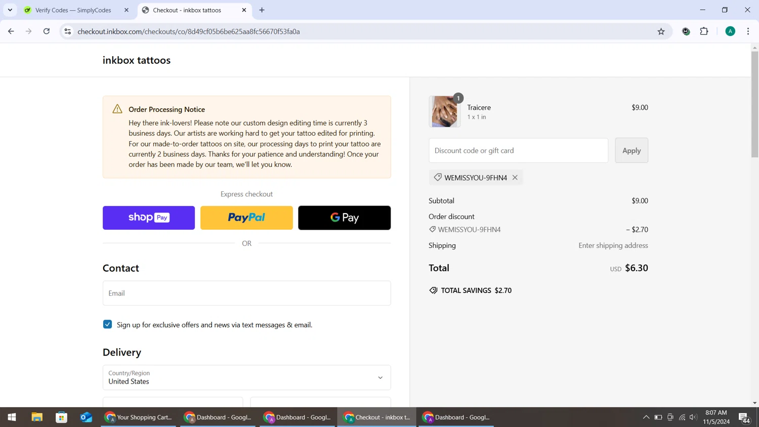Image resolution: width=759 pixels, height=427 pixels.
Task: Open Outlook from the taskbar
Action: click(86, 417)
